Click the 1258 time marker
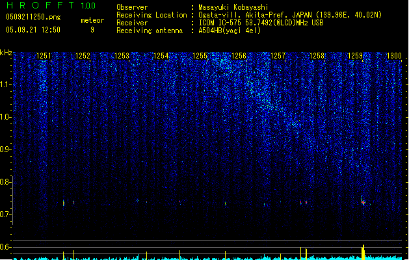Image resolution: width=409 pixels, height=260 pixels. 317,56
